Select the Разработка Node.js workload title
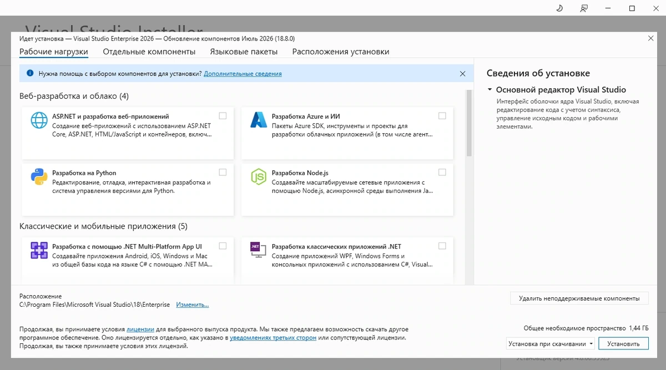Screen dimensions: 666x370 pyautogui.click(x=300, y=173)
